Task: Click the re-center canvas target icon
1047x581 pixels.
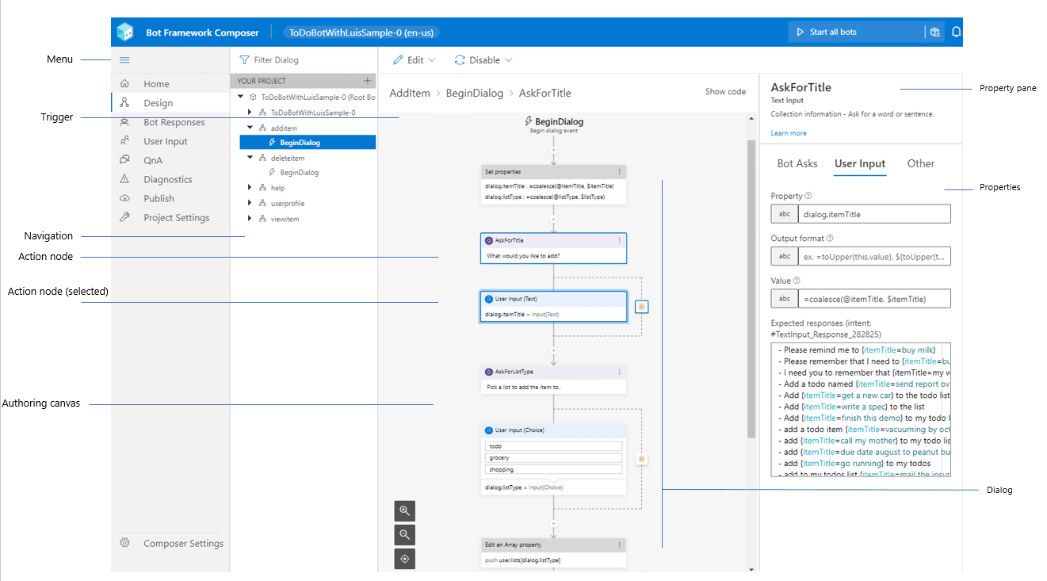Action: pos(404,559)
